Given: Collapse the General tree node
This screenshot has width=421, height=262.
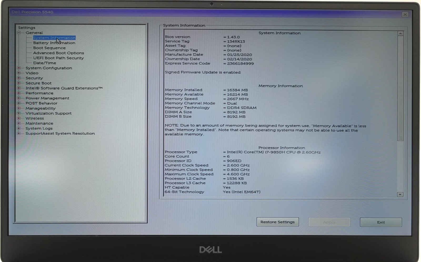Looking at the screenshot, I should [19, 33].
